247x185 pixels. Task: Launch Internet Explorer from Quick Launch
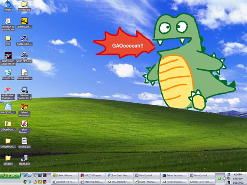[25, 175]
